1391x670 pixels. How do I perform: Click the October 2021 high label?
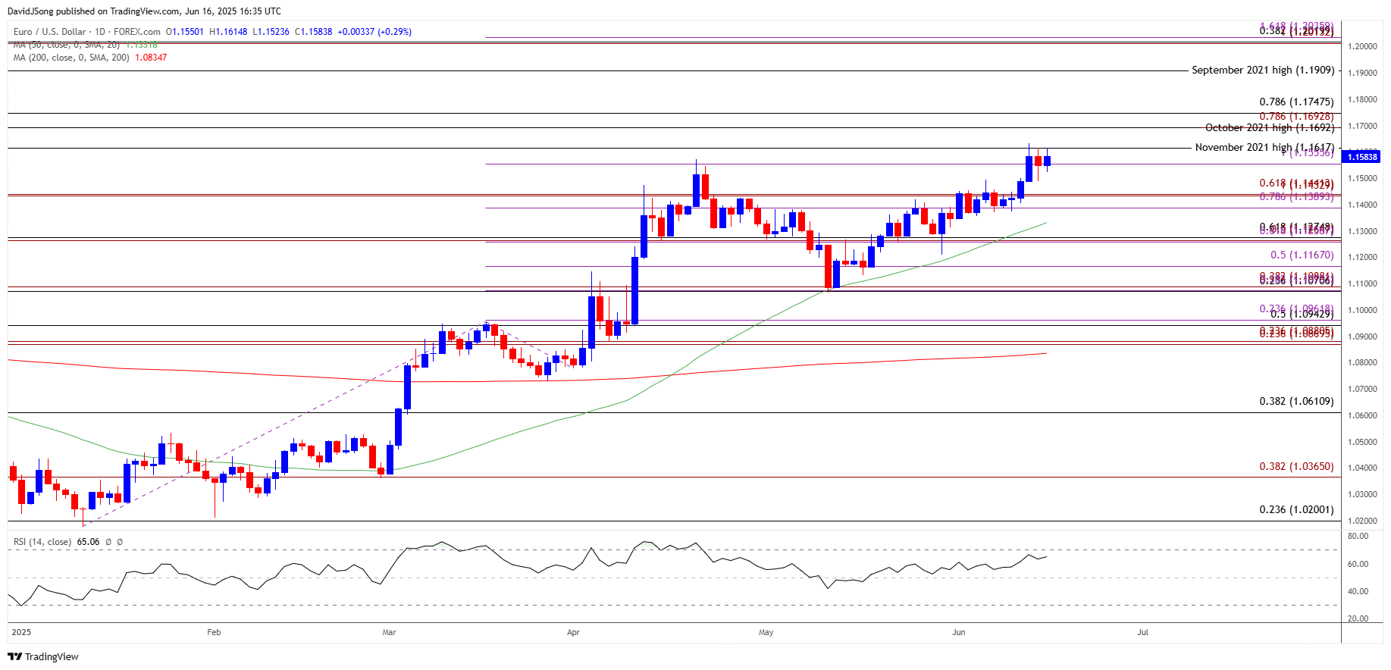click(x=1269, y=127)
